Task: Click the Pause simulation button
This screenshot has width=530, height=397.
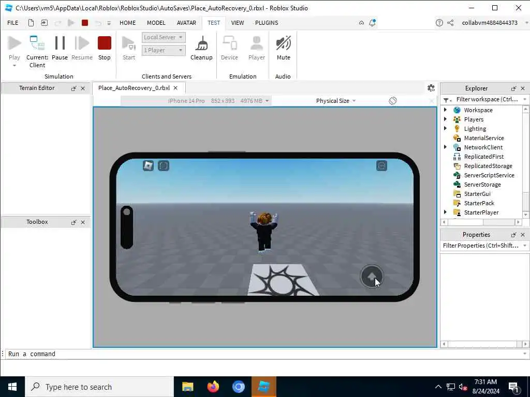Action: click(x=60, y=49)
